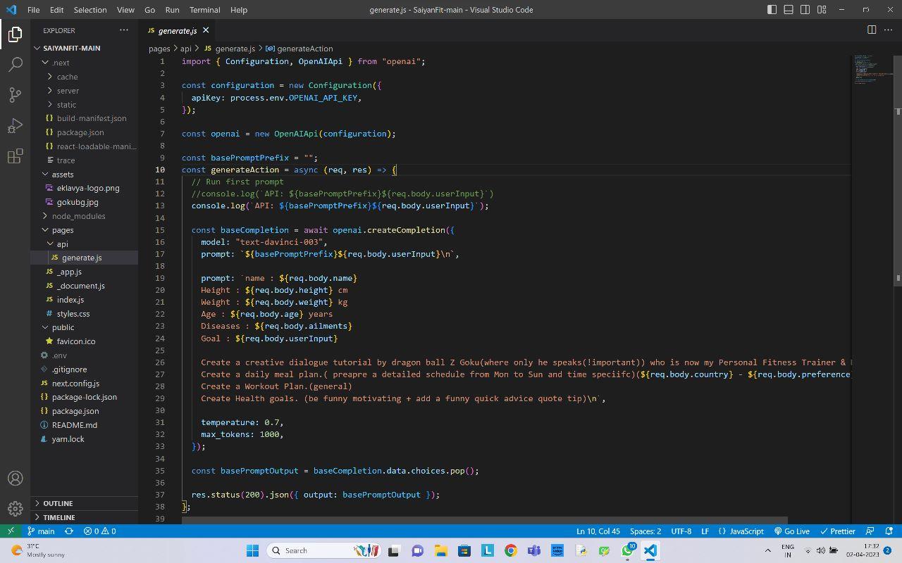Open Microsoft Teams from the taskbar
Screen dimensions: 902x563
[x=534, y=550]
